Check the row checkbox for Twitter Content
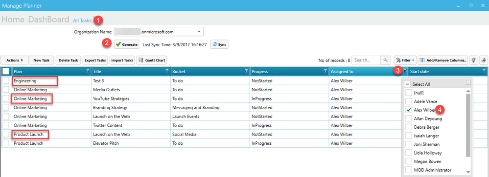This screenshot has width=489, height=177. 6,125
